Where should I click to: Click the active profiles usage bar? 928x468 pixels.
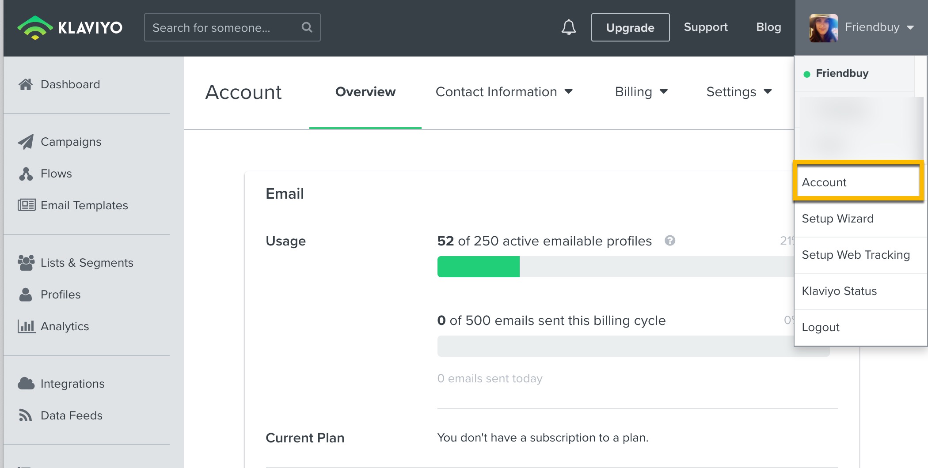616,267
